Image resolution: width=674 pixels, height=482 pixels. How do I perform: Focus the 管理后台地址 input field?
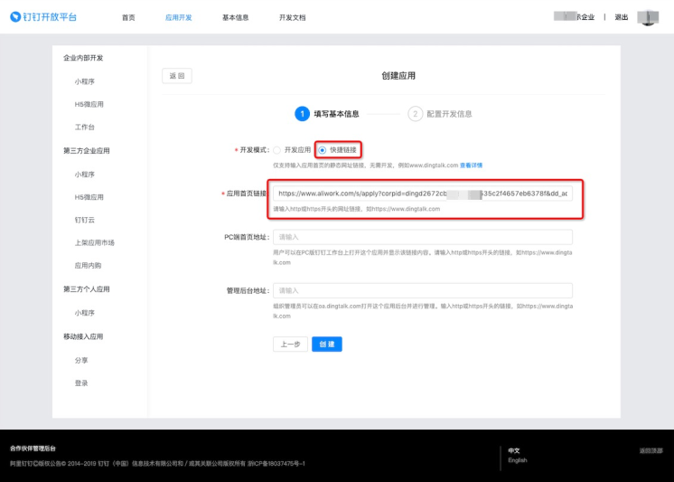[x=423, y=290]
